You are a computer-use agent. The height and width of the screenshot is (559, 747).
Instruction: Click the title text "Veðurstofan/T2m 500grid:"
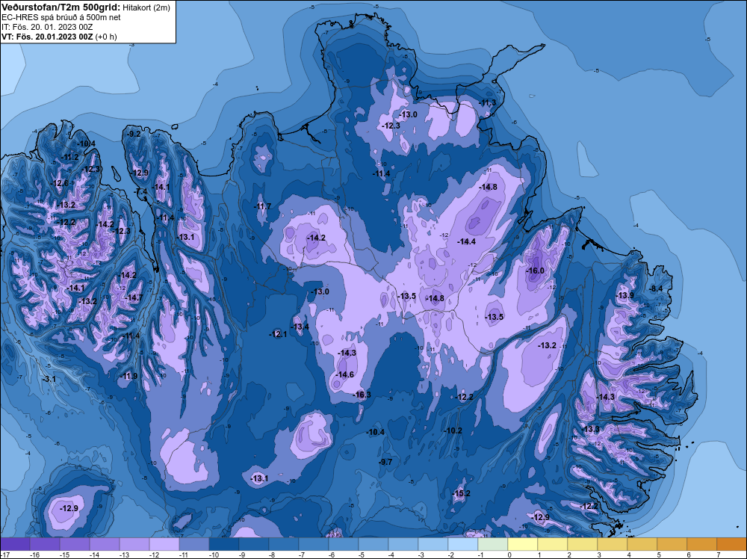point(60,7)
